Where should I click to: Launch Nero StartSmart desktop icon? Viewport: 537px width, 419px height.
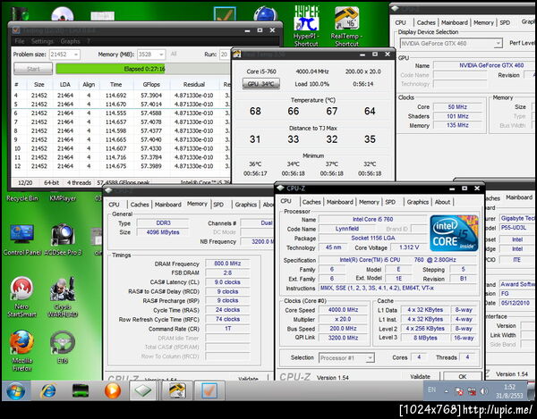coord(21,297)
